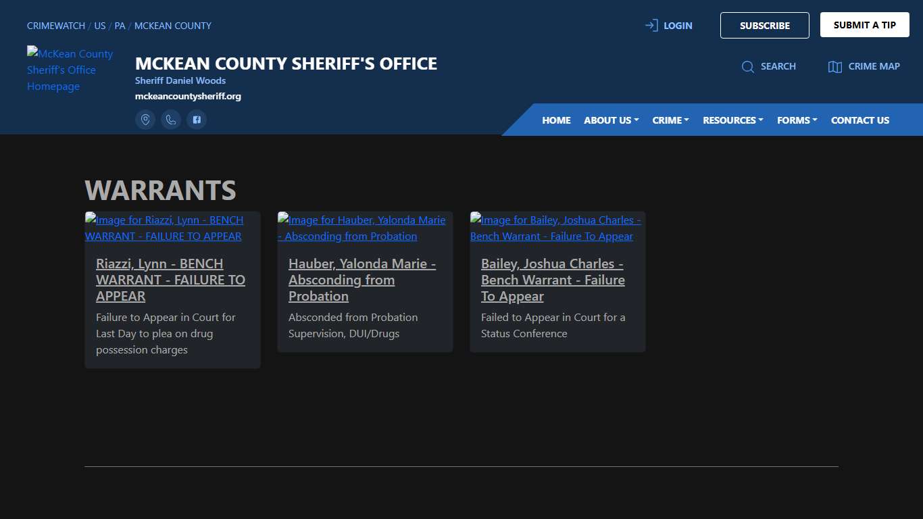Open the Crime Map icon
Image resolution: width=923 pixels, height=519 pixels.
point(836,66)
